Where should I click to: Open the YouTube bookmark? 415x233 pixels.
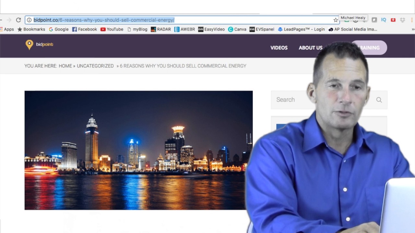pos(112,29)
